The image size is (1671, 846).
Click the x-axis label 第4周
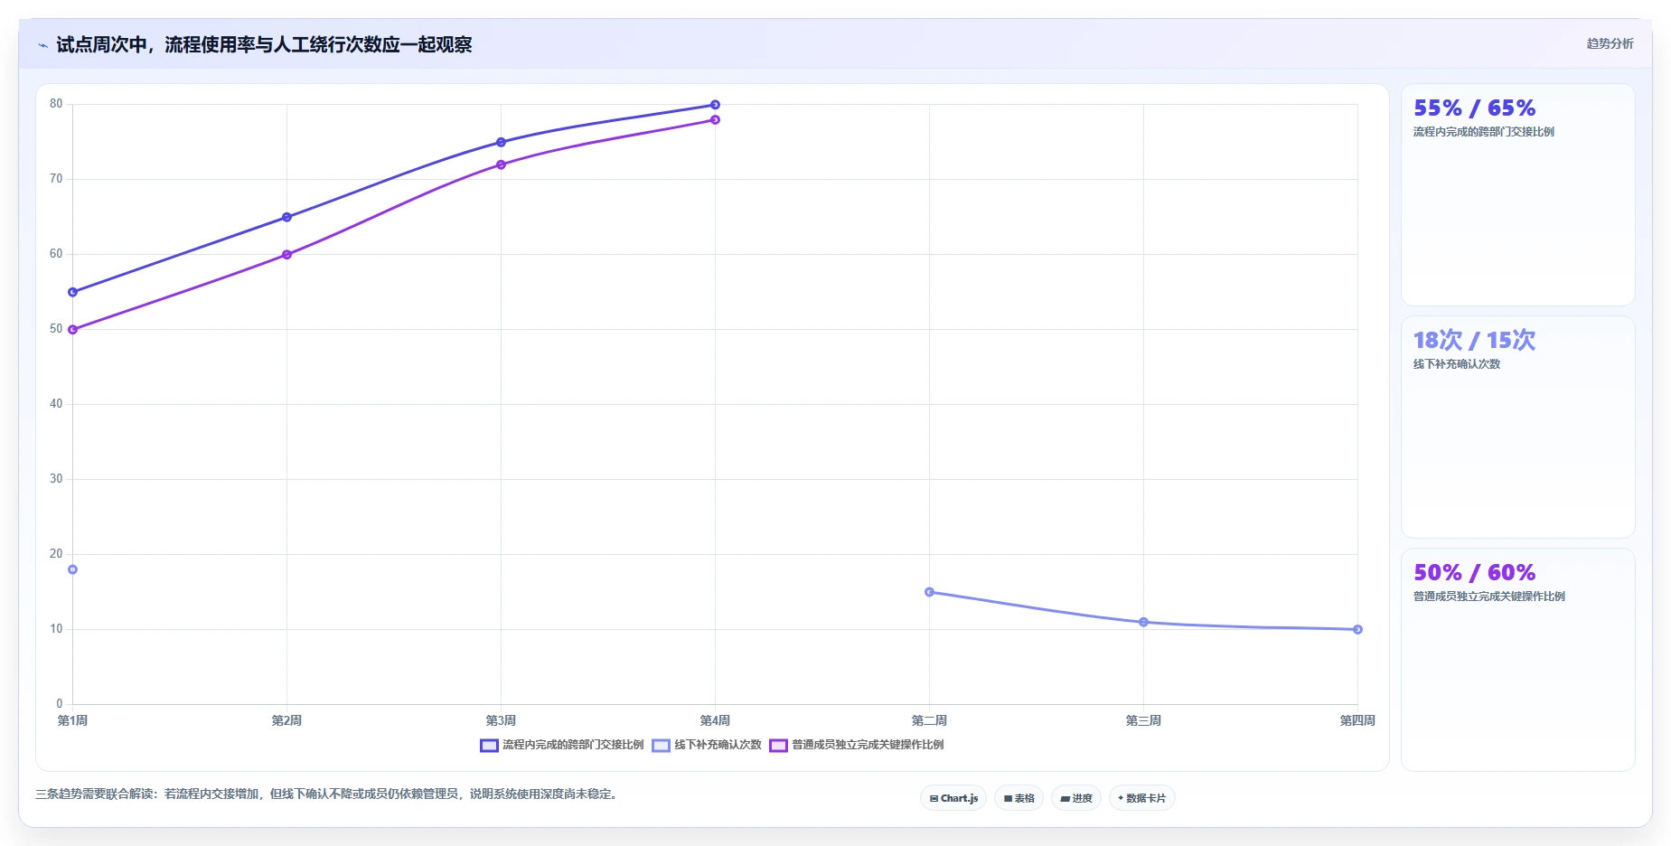[715, 720]
